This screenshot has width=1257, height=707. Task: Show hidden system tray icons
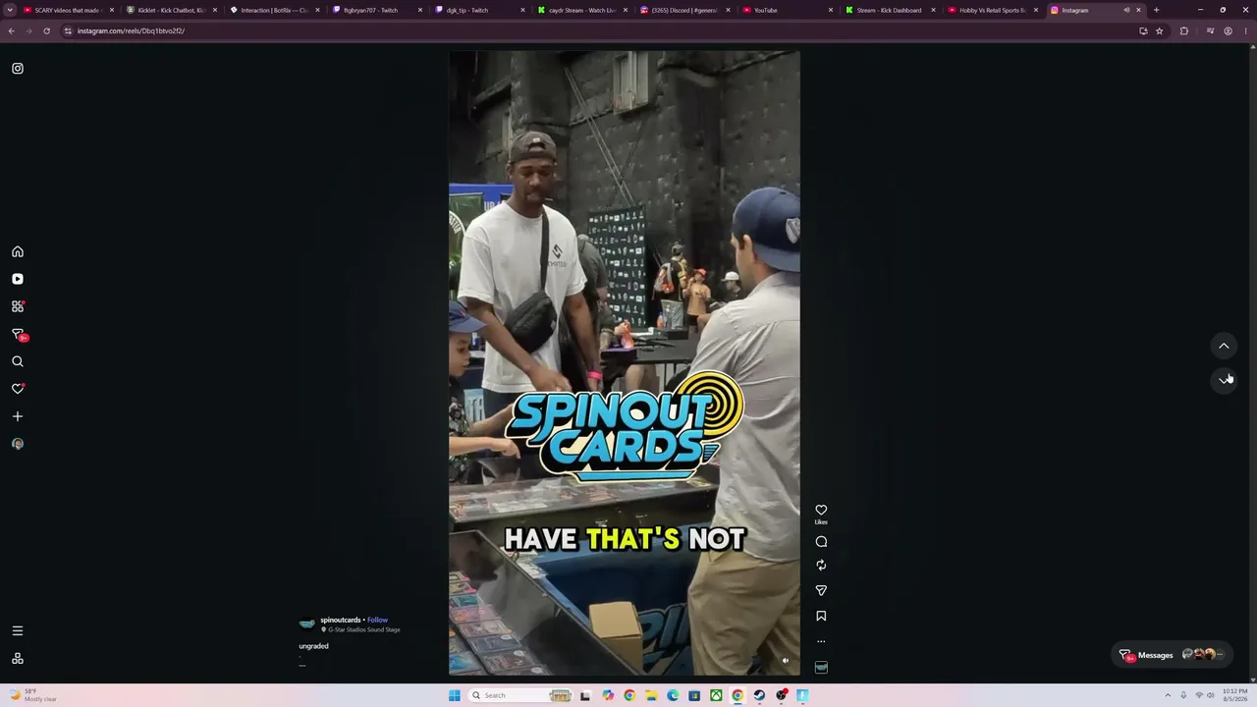[x=1168, y=695]
